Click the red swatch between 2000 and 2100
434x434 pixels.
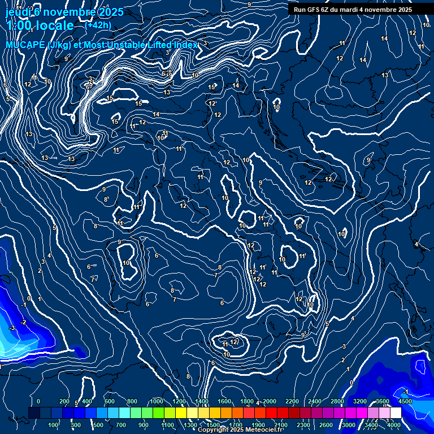271,413
